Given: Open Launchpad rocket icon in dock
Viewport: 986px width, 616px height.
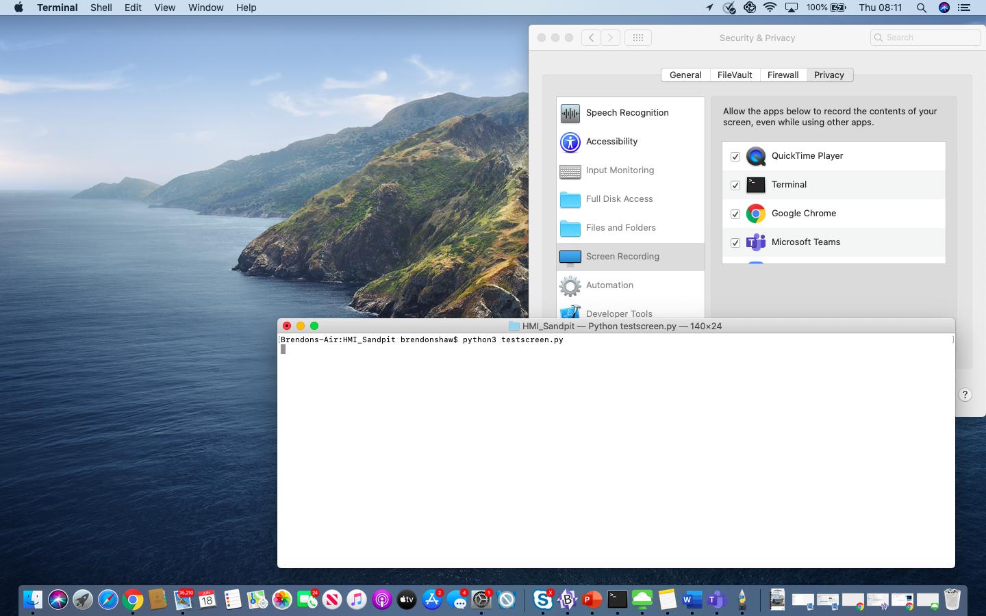Looking at the screenshot, I should point(83,600).
